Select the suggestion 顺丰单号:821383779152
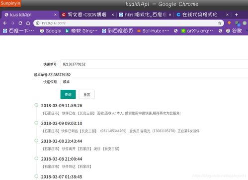 coord(52,75)
